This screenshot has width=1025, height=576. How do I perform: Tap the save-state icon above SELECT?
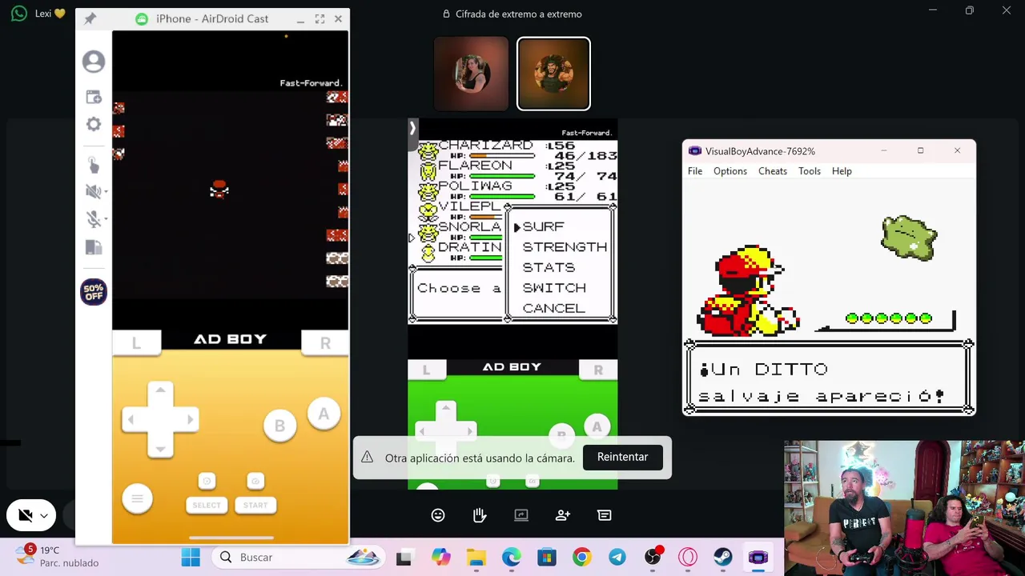(x=207, y=481)
